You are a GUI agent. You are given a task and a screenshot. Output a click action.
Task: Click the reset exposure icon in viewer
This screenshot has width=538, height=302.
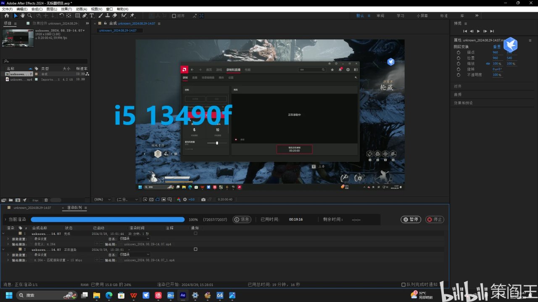click(x=185, y=200)
